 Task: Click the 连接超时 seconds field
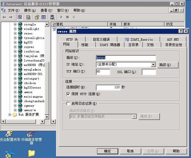pos(108,87)
